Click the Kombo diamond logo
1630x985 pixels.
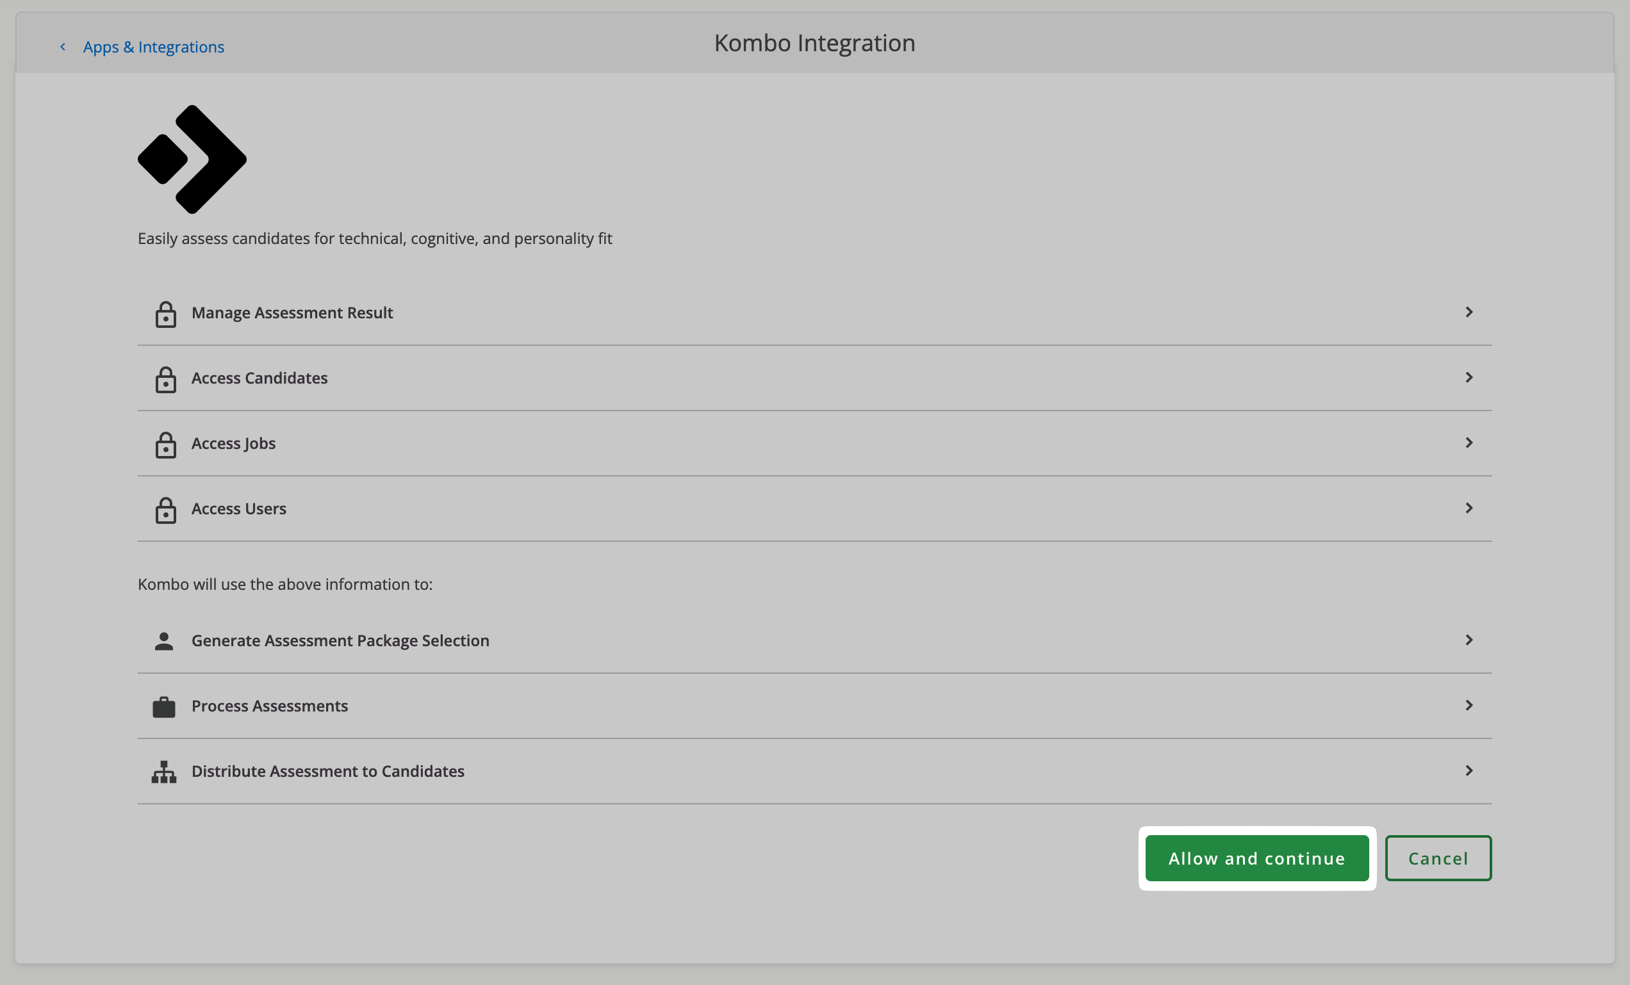(x=192, y=159)
